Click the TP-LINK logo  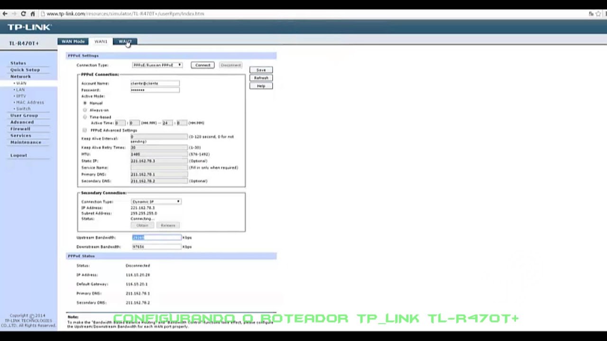click(x=29, y=27)
